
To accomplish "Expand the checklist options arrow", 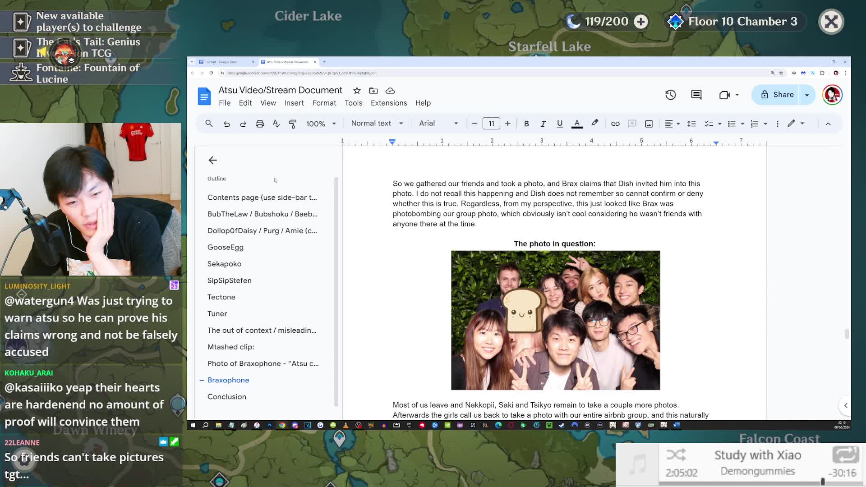I will tap(719, 124).
